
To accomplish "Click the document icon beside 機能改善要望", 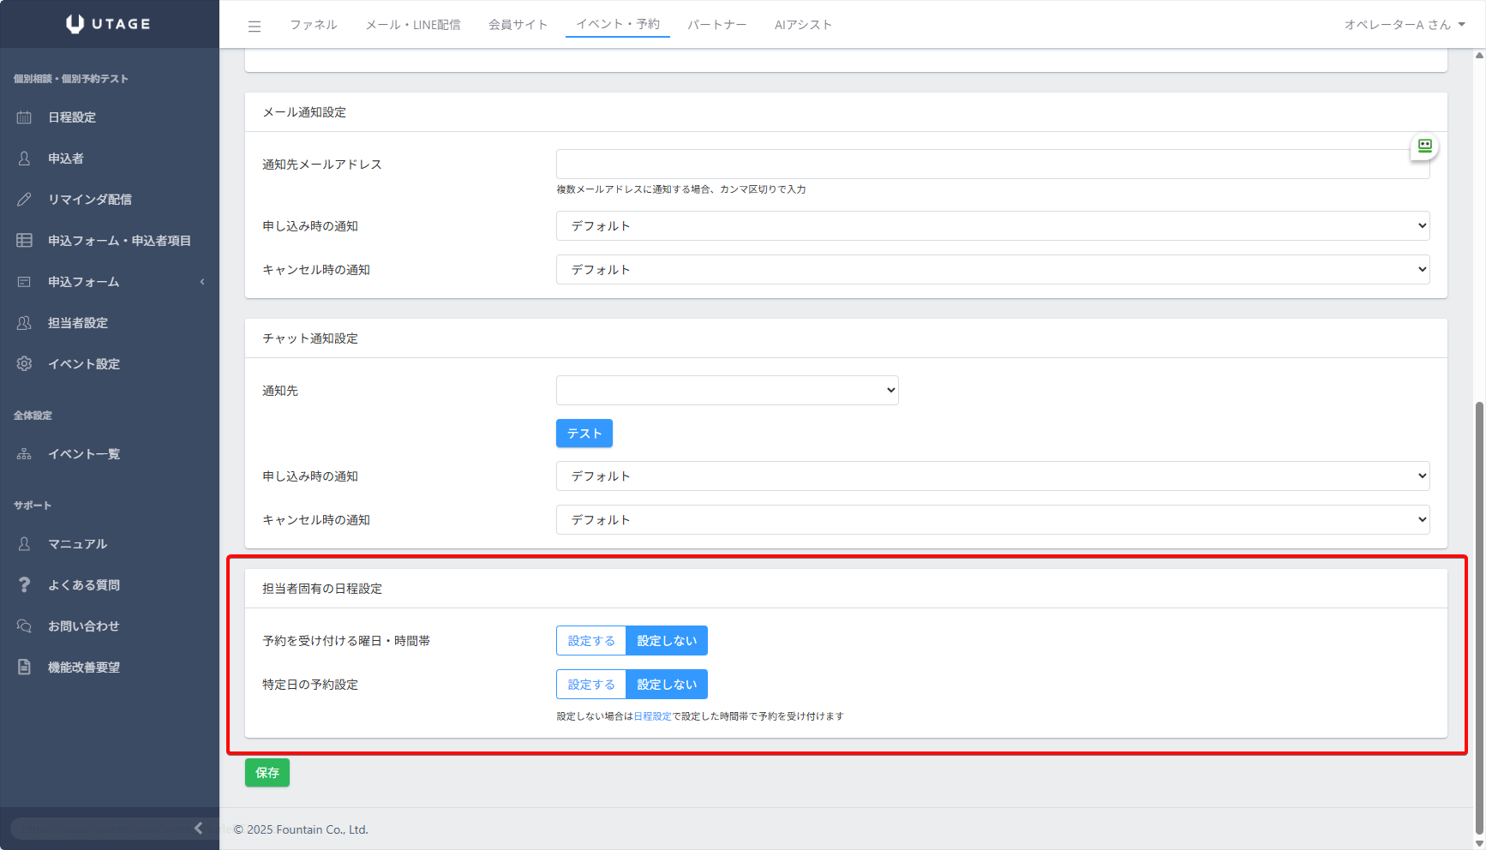I will tap(24, 667).
